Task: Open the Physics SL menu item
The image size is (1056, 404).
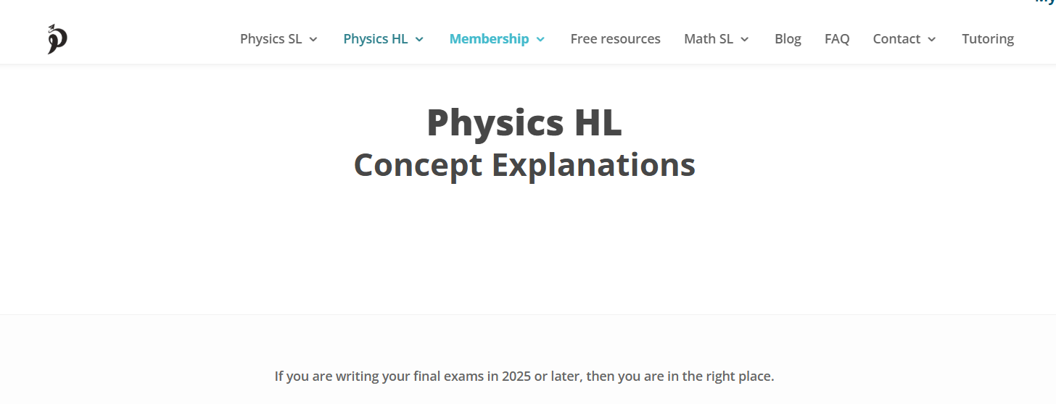Action: tap(271, 39)
